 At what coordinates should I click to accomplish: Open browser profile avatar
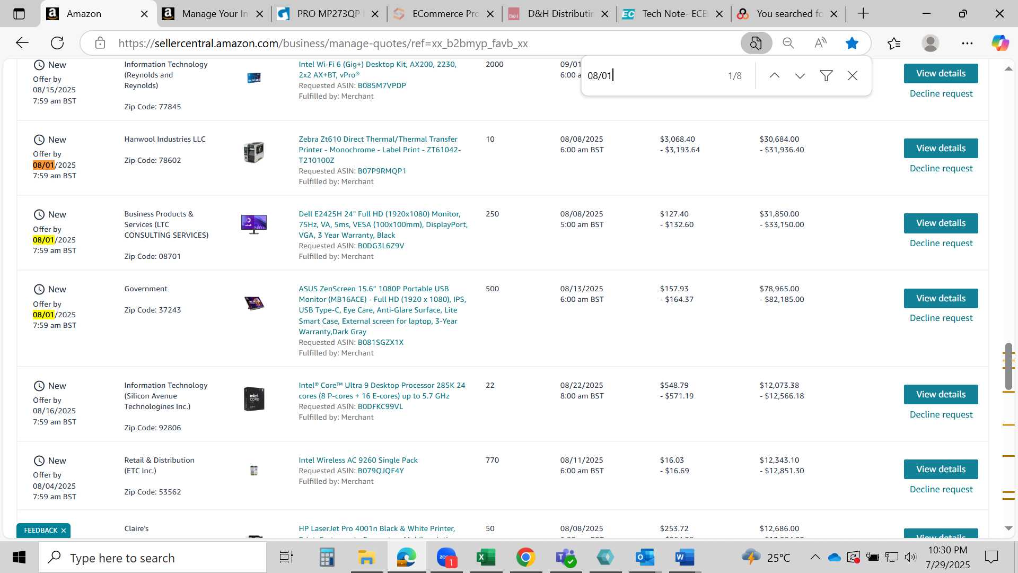click(931, 43)
